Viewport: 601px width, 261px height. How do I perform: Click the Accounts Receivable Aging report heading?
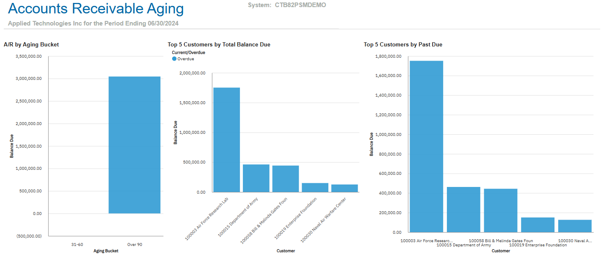[96, 9]
